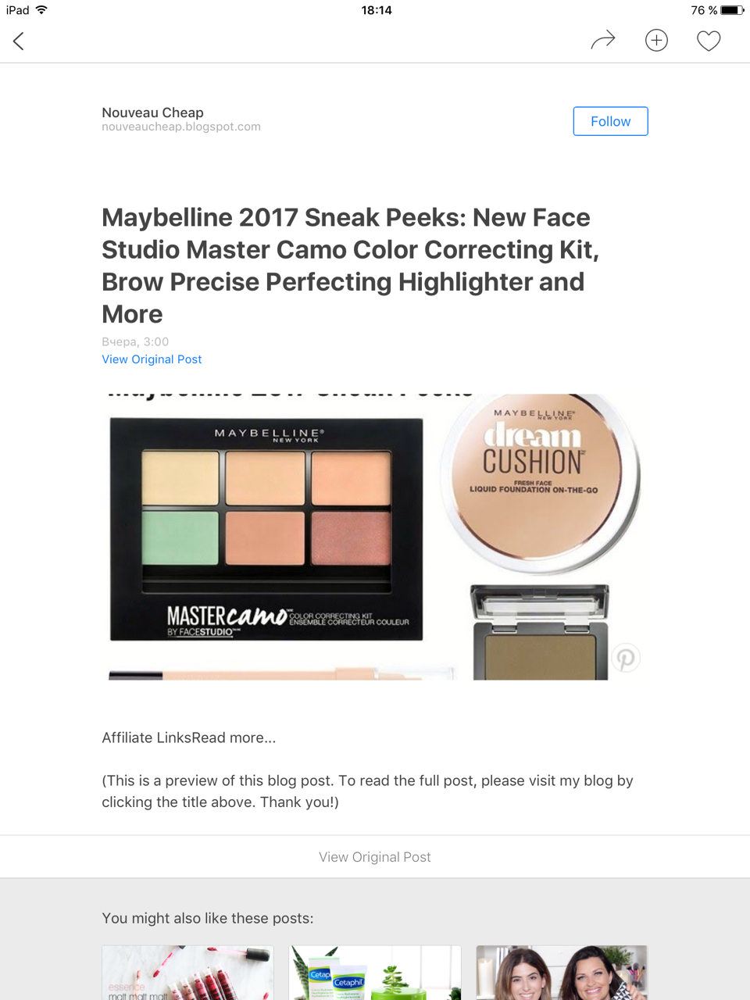Open Nouveau Cheap blog name

click(x=152, y=112)
